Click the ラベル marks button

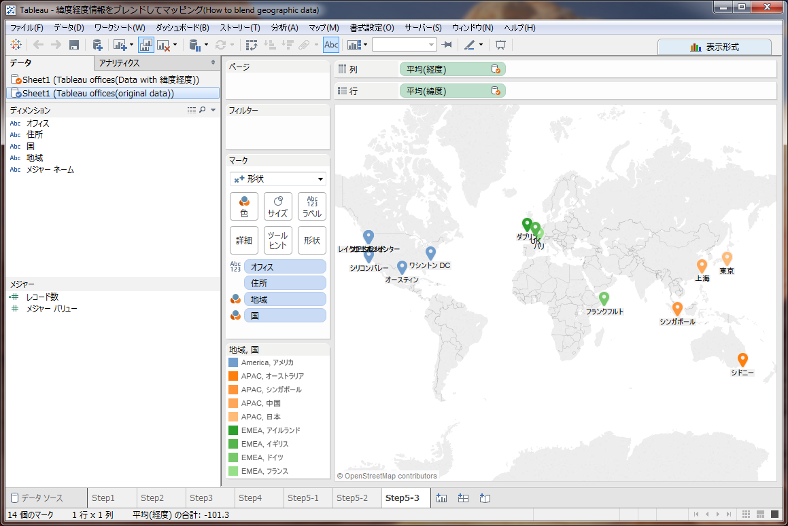coord(312,206)
